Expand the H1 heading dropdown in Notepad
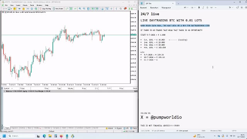 186,8
